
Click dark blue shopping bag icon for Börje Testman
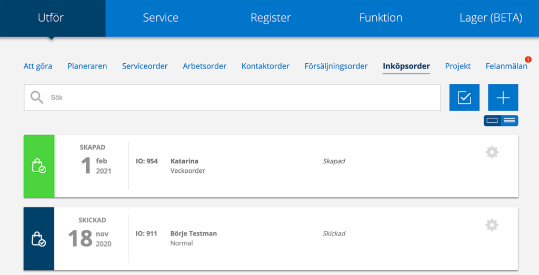click(x=39, y=239)
